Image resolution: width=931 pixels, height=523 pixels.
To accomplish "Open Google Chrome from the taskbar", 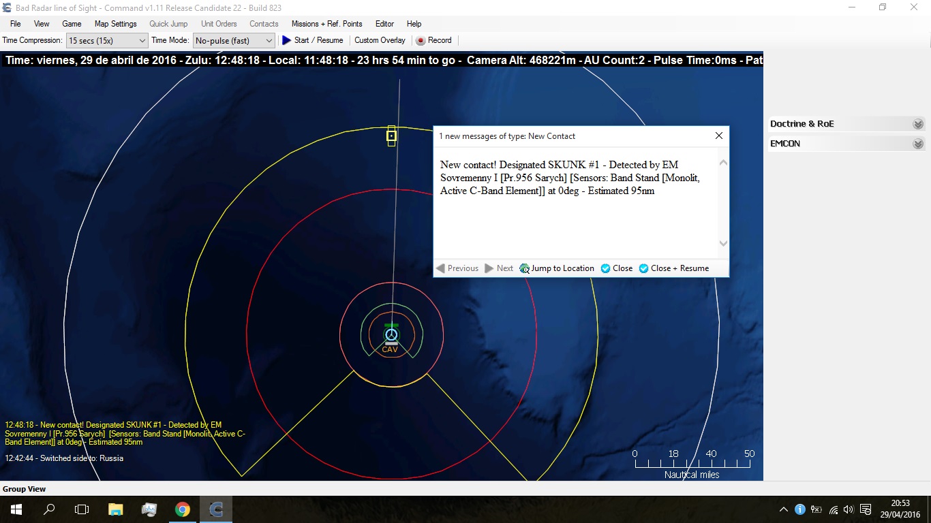I will pos(182,509).
